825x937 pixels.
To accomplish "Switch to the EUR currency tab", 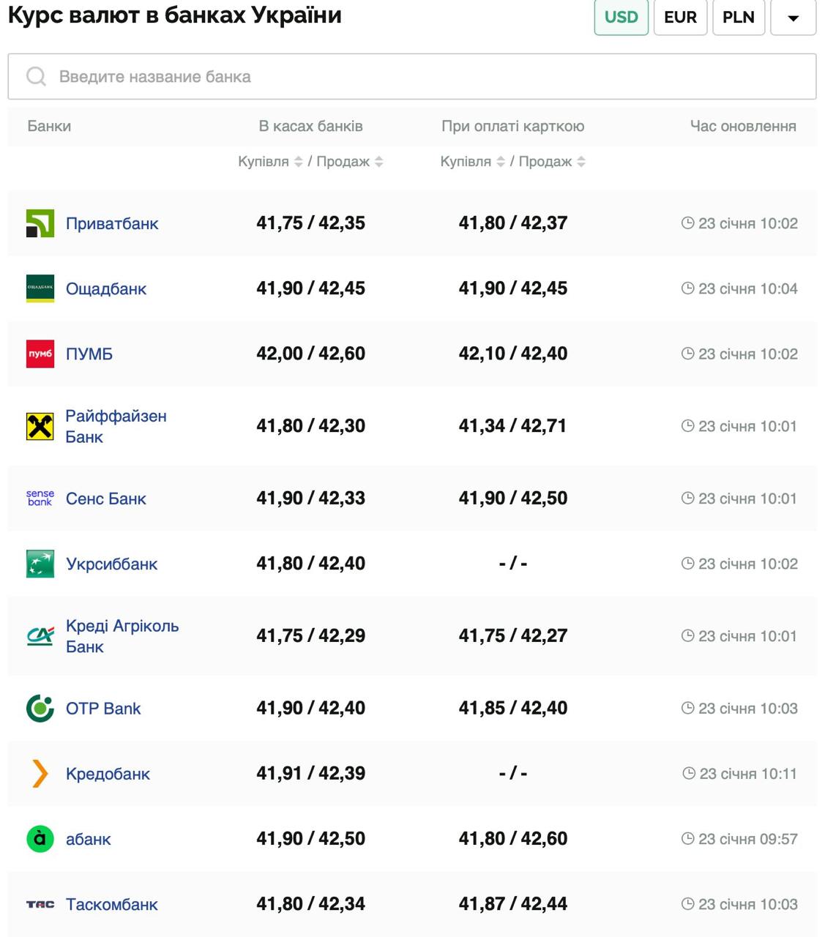I will [x=680, y=18].
